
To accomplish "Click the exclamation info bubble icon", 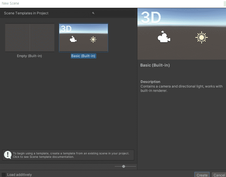I will 8,155.
